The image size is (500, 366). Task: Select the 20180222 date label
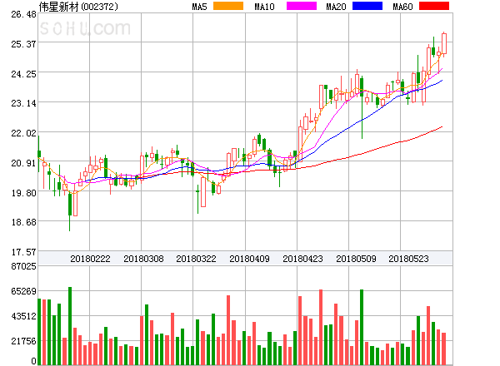coord(90,259)
